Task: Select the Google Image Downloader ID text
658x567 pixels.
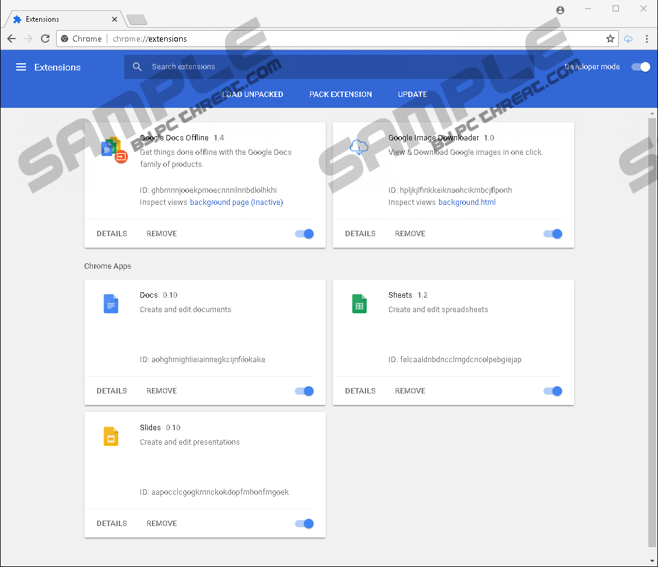Action: (450, 190)
